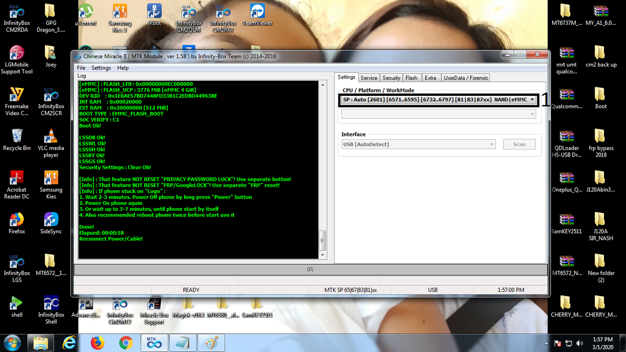626x352 pixels.
Task: Launch VLC media player
Action: coord(51,143)
